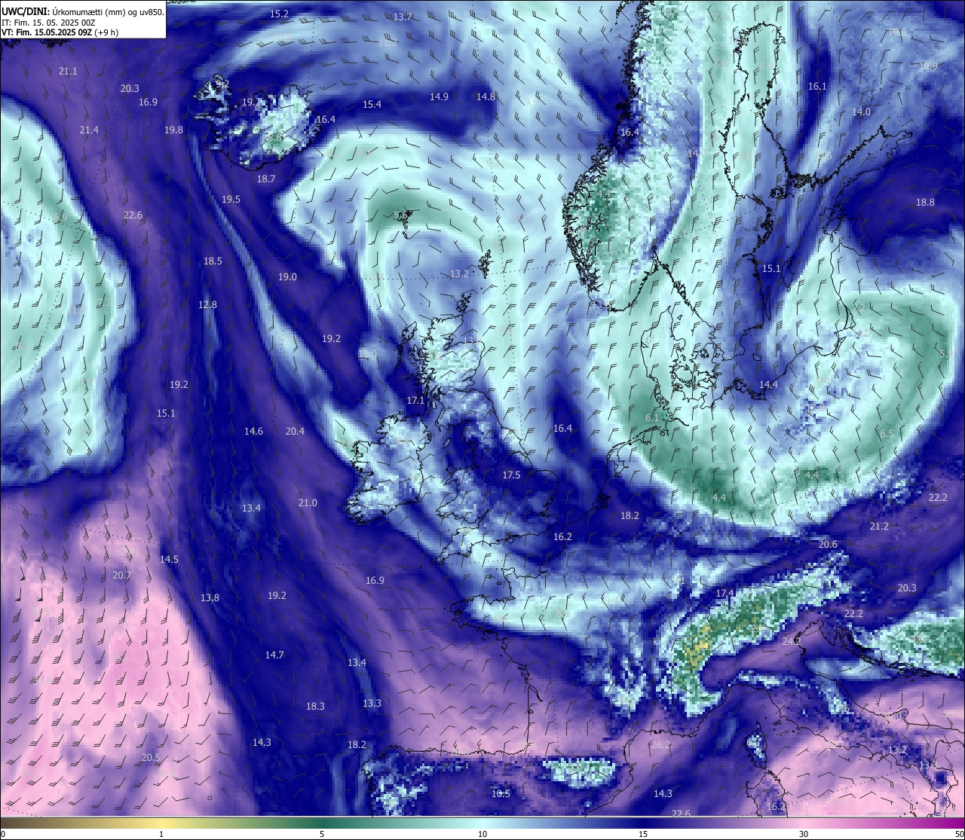Click the UWC/DINI title label
Image resolution: width=965 pixels, height=840 pixels.
pos(25,11)
